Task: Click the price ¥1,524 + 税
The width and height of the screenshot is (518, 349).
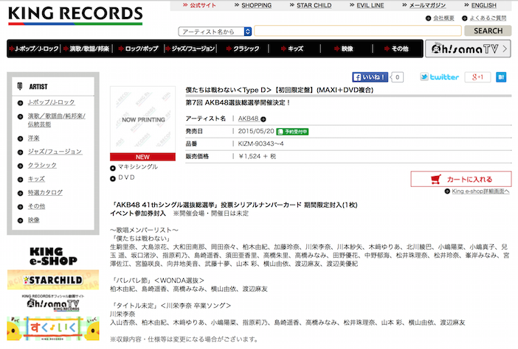Action: click(x=257, y=156)
